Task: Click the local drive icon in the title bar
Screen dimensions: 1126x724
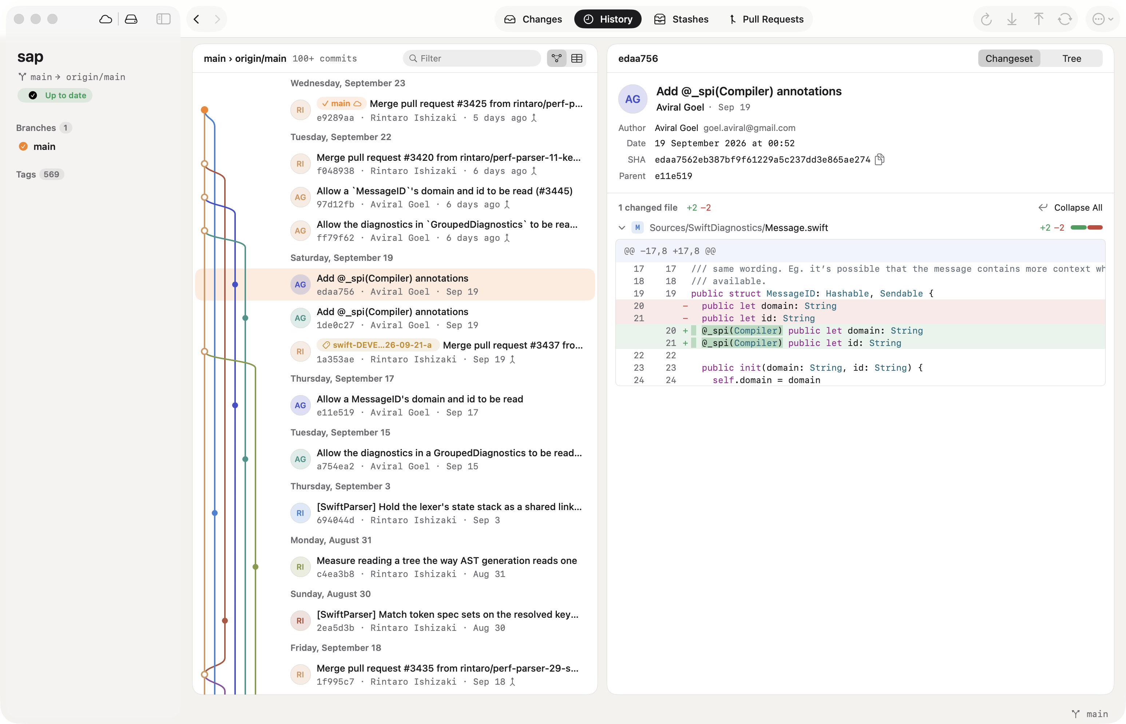Action: click(x=131, y=19)
